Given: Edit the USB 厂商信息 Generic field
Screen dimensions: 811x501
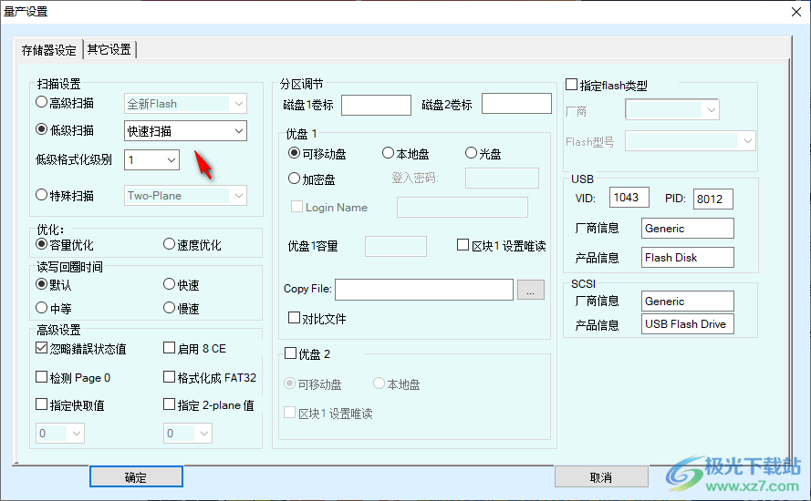Looking at the screenshot, I should click(x=687, y=229).
